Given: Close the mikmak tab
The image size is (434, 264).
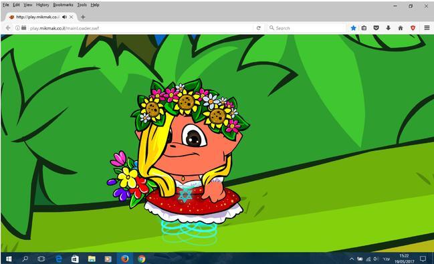Looking at the screenshot, I should pos(72,17).
